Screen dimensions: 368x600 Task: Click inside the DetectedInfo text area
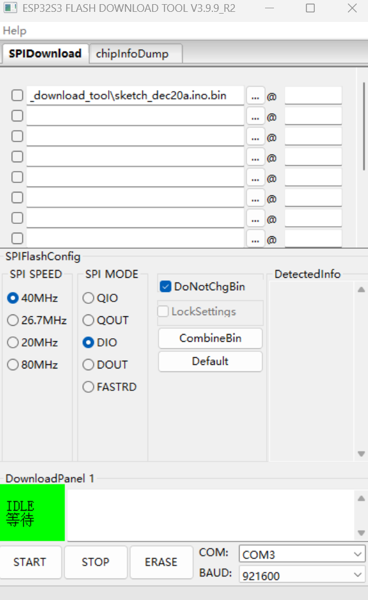pyautogui.click(x=312, y=371)
